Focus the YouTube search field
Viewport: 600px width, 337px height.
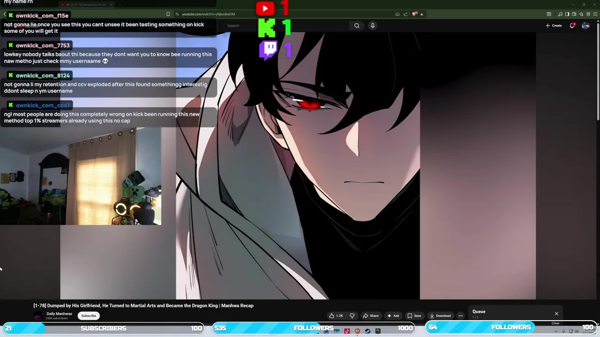tap(286, 26)
